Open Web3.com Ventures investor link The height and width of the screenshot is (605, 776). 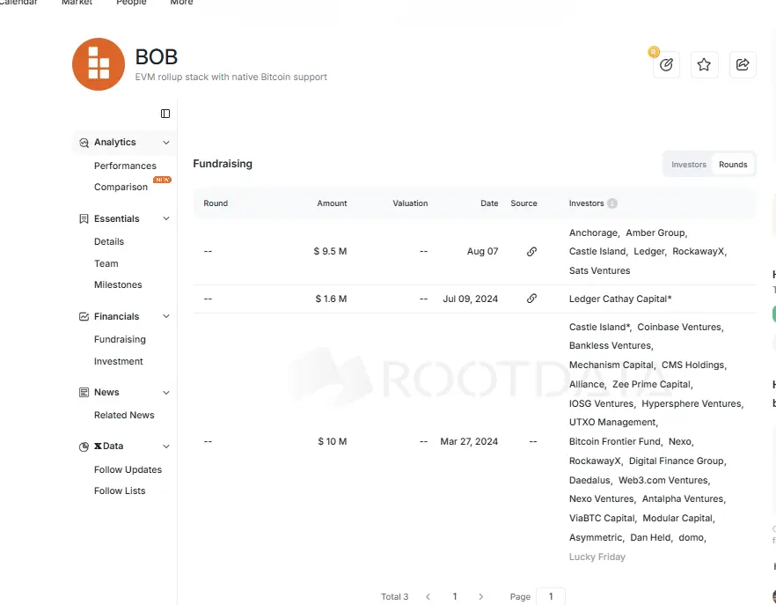[663, 481]
